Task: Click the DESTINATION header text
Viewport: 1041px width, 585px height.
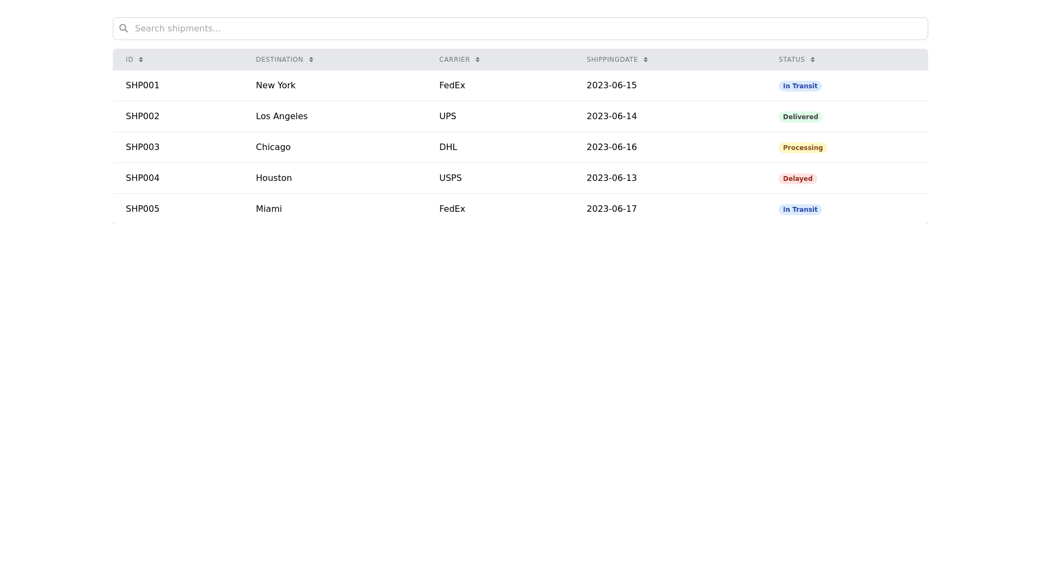Action: coord(279,60)
